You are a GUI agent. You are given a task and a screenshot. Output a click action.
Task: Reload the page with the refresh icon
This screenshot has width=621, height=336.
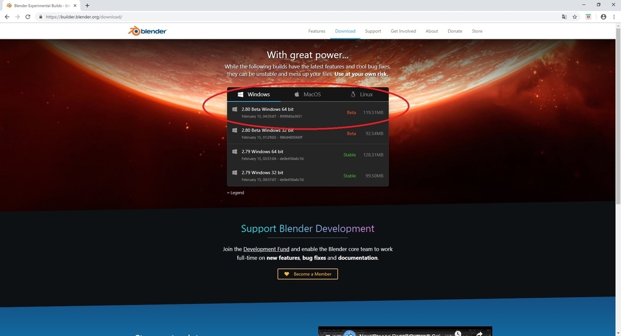pyautogui.click(x=28, y=16)
